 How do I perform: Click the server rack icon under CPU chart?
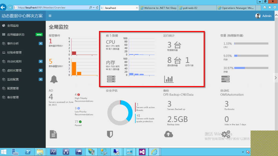click(x=111, y=79)
